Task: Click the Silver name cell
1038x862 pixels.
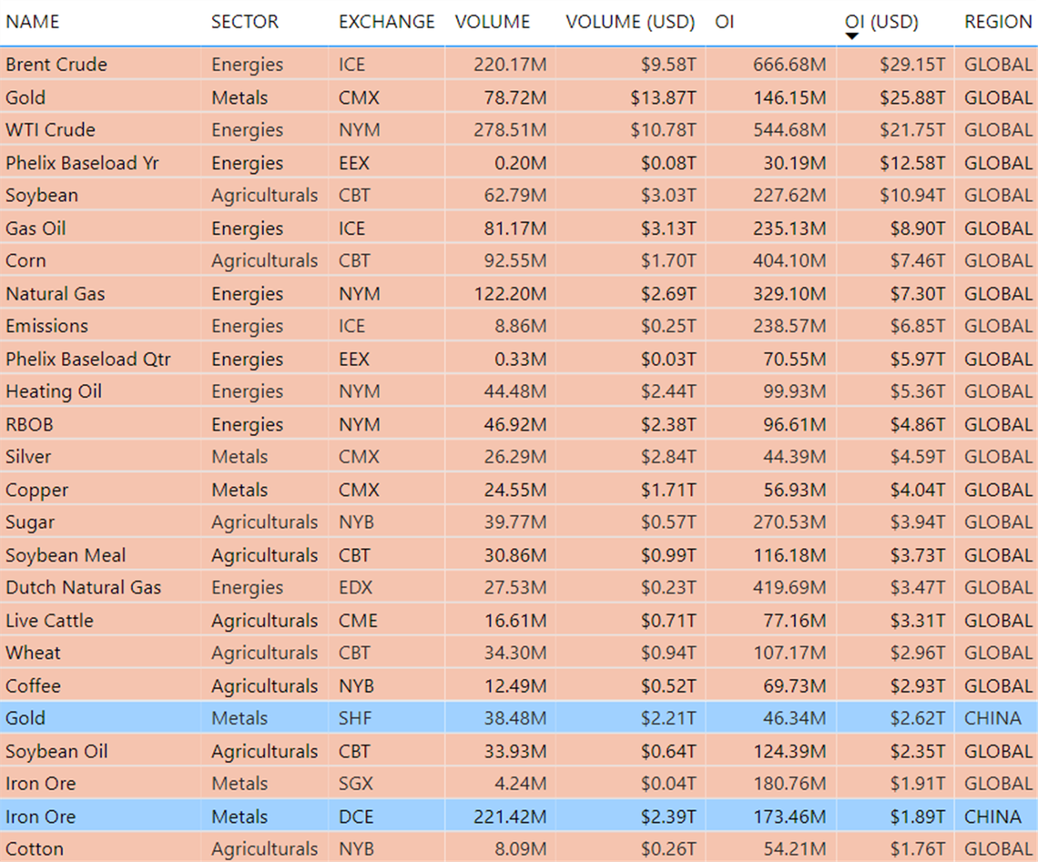Action: [28, 457]
